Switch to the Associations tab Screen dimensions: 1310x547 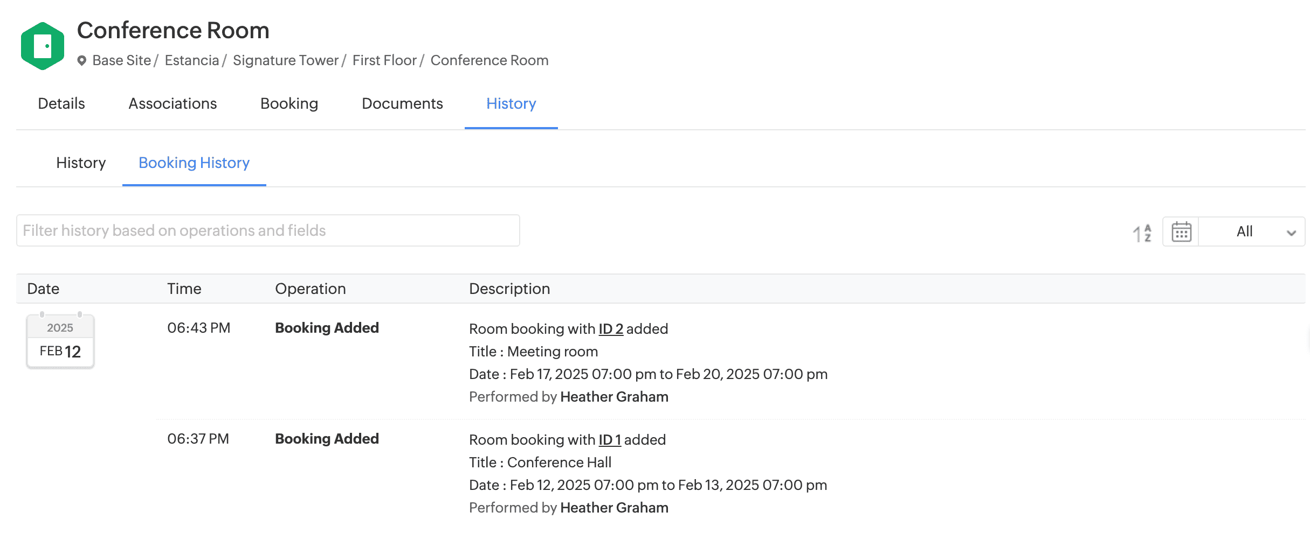click(x=173, y=103)
